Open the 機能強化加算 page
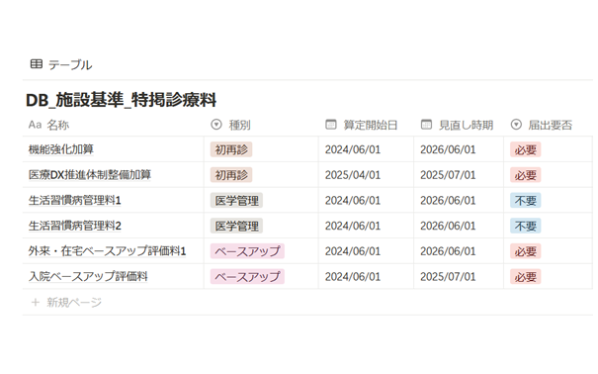The height and width of the screenshot is (374, 598). [61, 149]
